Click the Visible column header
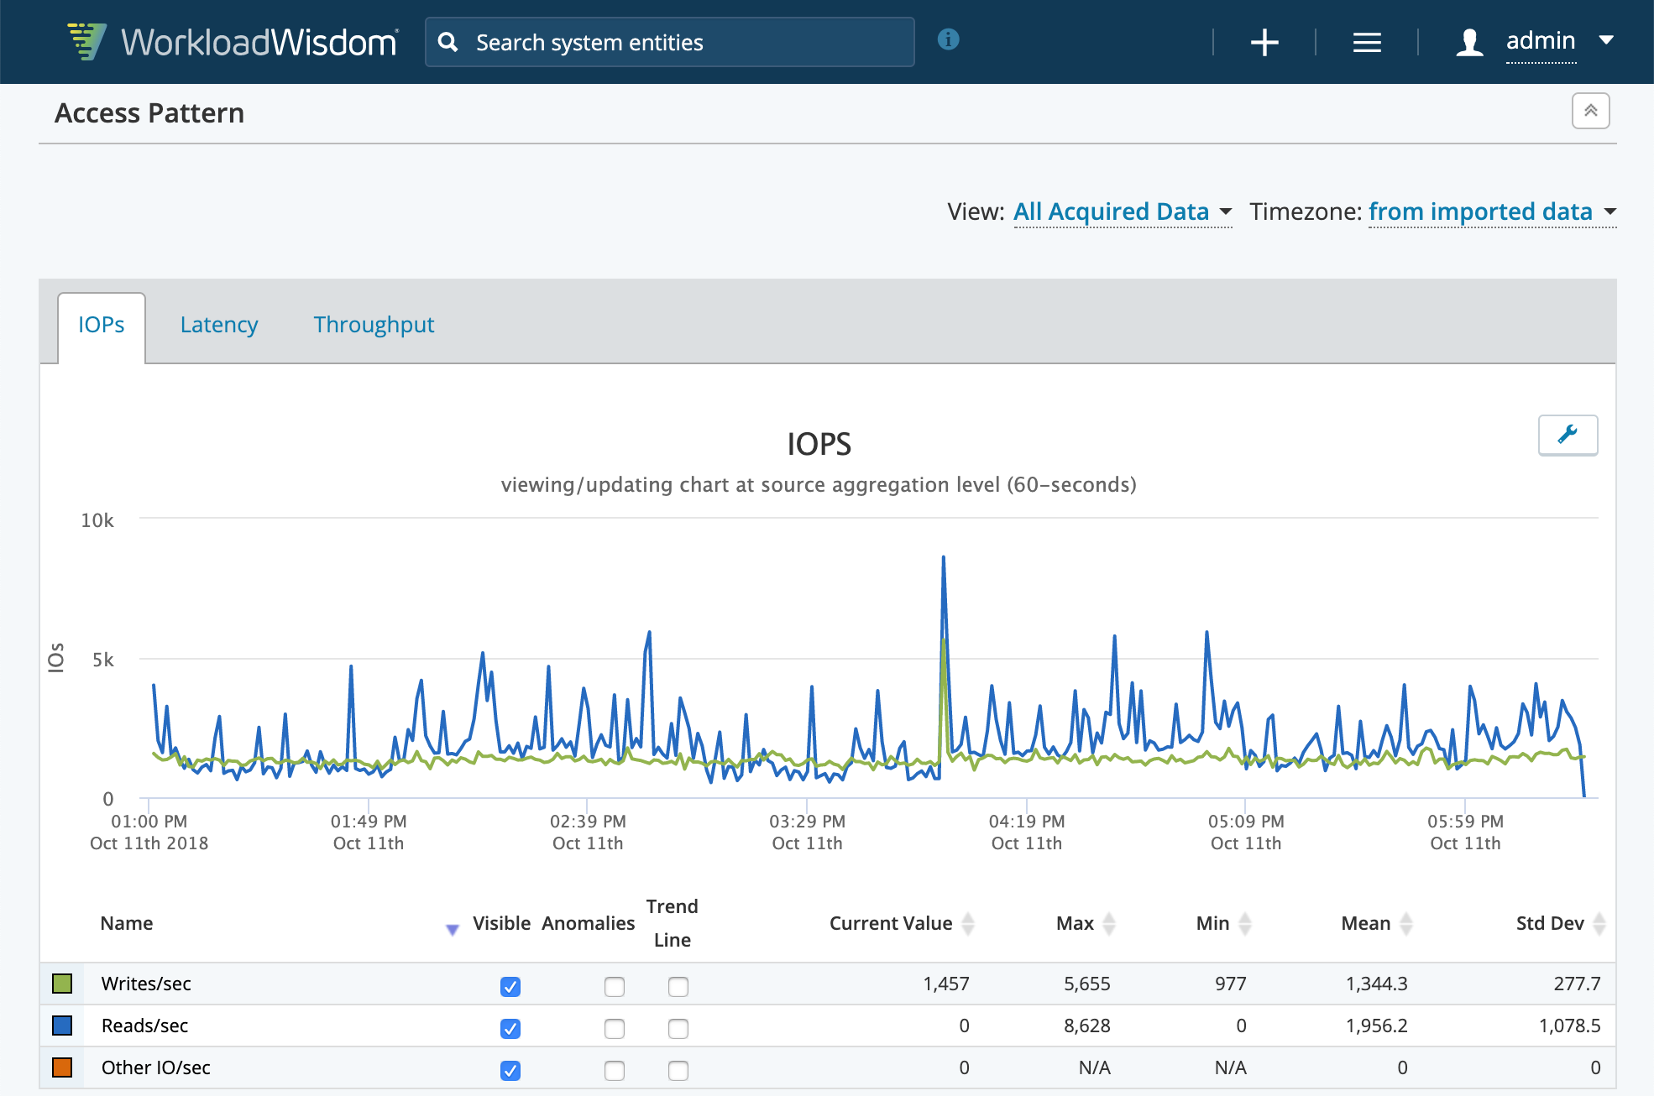 tap(501, 923)
